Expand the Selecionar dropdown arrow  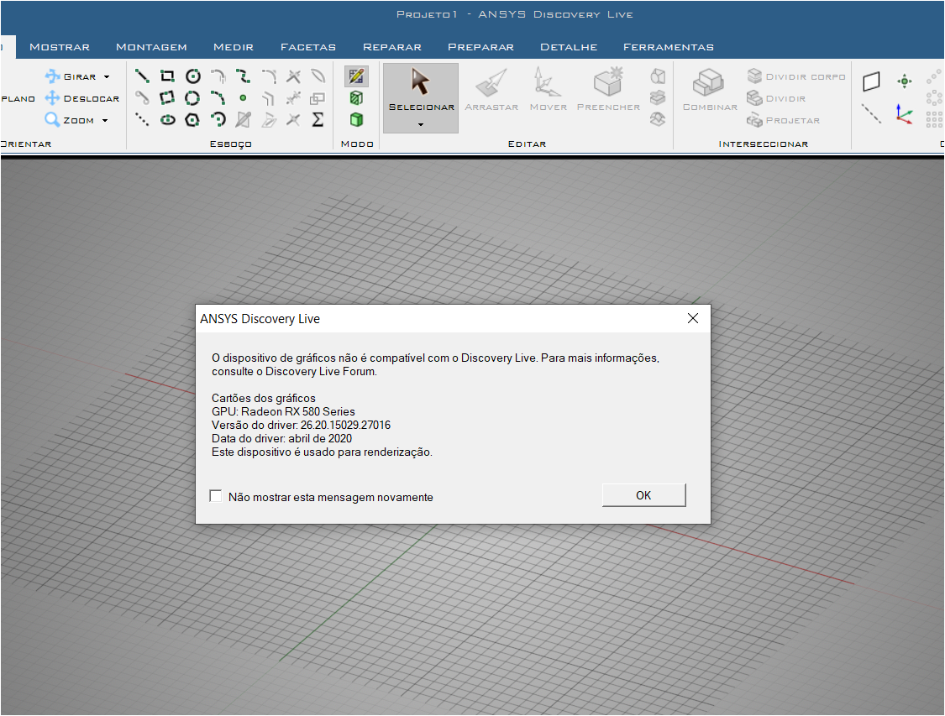point(421,125)
